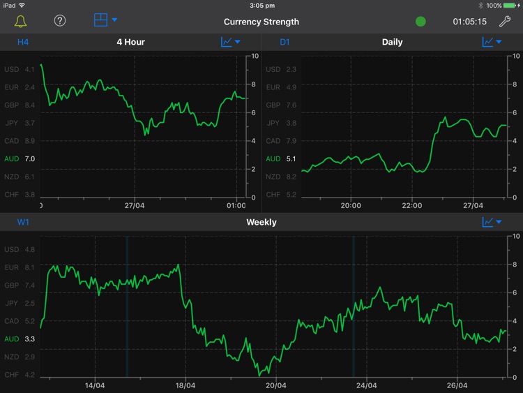Toggle JPY 3.8 in Daily panel
This screenshot has height=393, width=523.
click(281, 123)
